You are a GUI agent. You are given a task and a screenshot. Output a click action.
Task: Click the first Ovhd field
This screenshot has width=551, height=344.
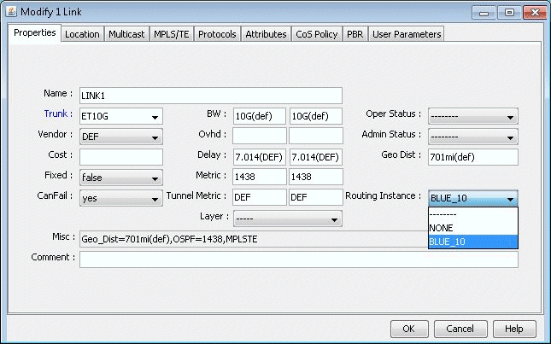tap(260, 136)
